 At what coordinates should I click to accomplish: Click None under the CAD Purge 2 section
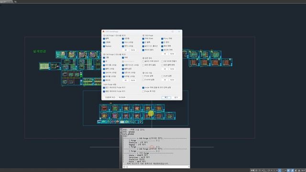pos(133,80)
